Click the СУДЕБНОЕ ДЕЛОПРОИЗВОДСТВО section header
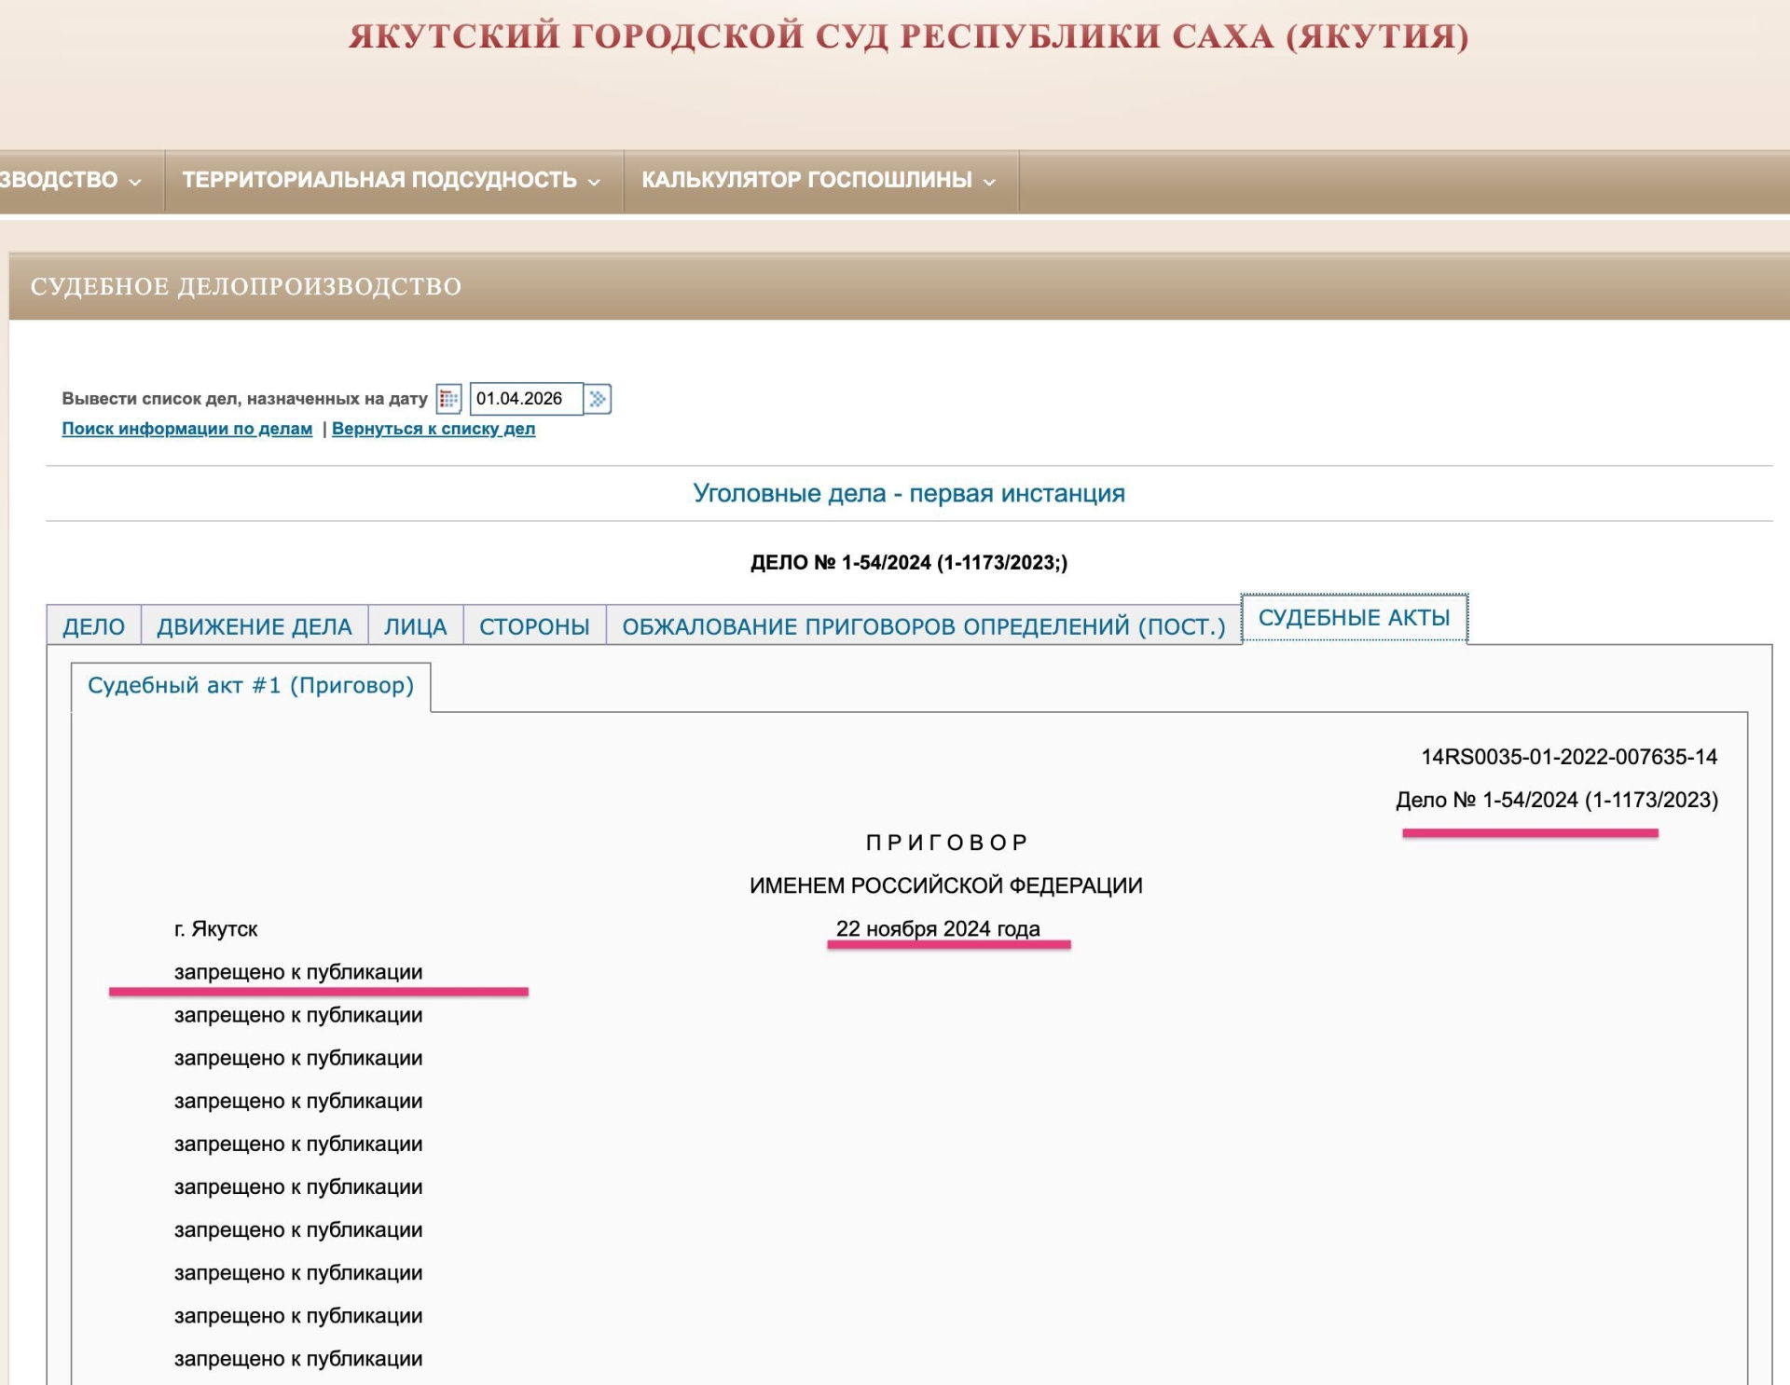The image size is (1790, 1385). 246,286
